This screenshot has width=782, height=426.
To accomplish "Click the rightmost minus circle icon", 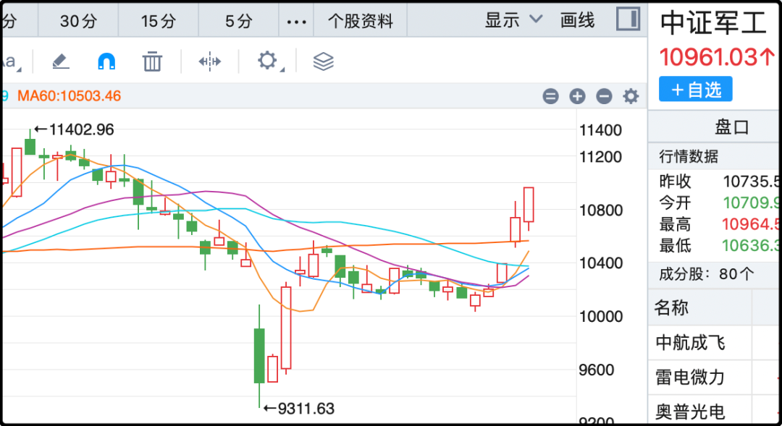I will 604,96.
